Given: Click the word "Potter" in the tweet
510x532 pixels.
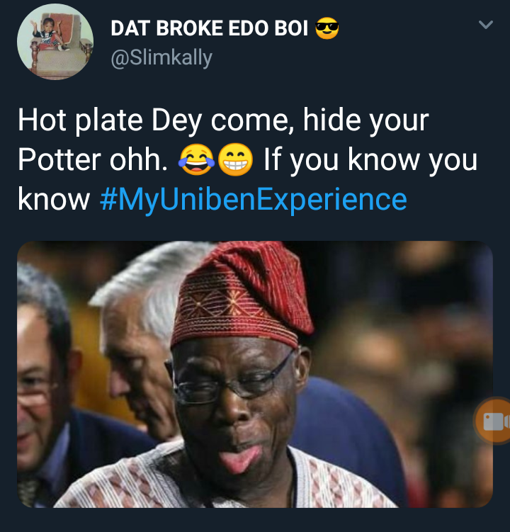Looking at the screenshot, I should coord(58,161).
